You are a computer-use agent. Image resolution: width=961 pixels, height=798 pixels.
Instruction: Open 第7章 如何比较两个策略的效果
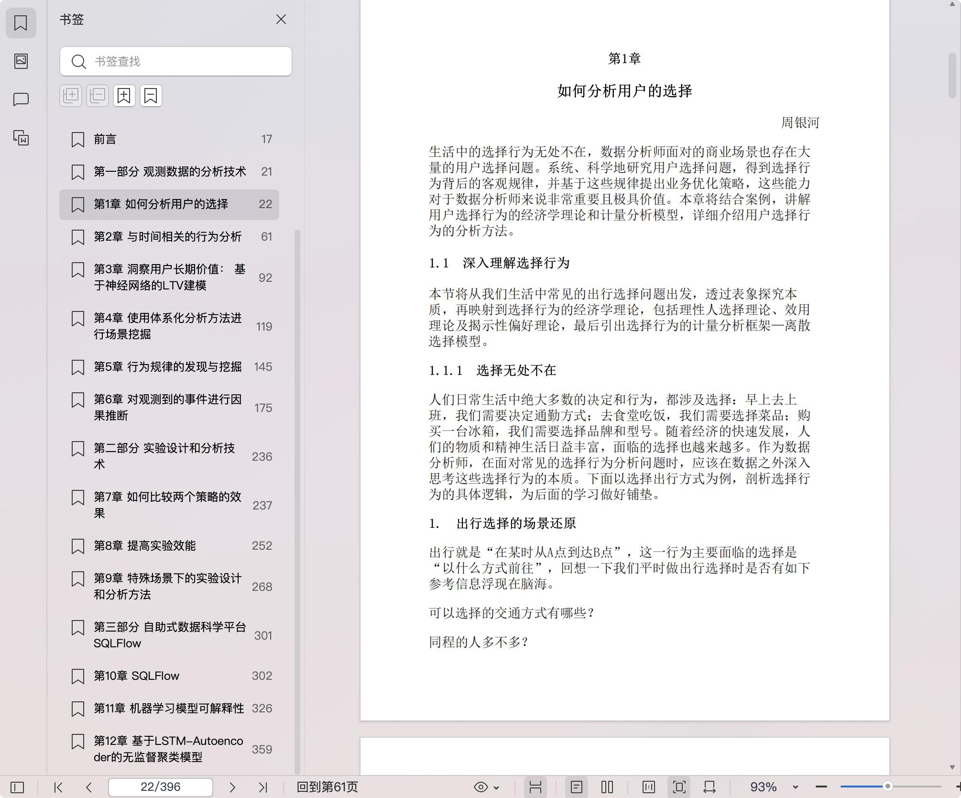pos(169,505)
